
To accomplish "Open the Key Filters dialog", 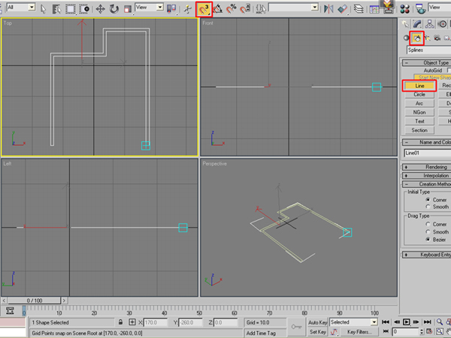I will tap(358, 332).
